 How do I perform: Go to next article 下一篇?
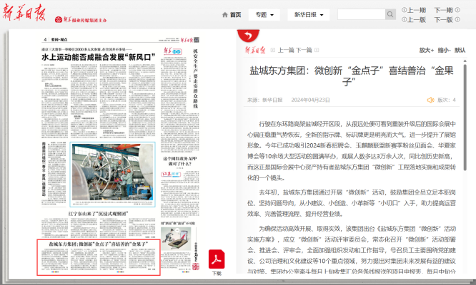[x=304, y=51]
